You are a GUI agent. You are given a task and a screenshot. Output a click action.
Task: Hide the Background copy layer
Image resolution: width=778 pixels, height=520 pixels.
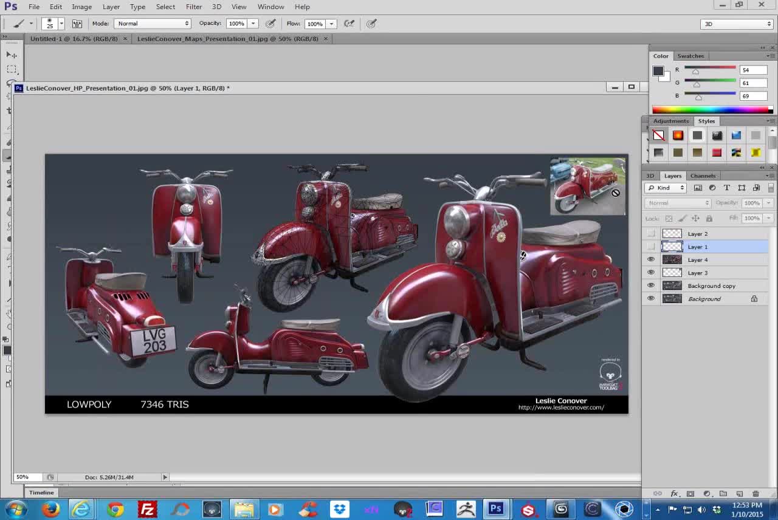coord(651,286)
